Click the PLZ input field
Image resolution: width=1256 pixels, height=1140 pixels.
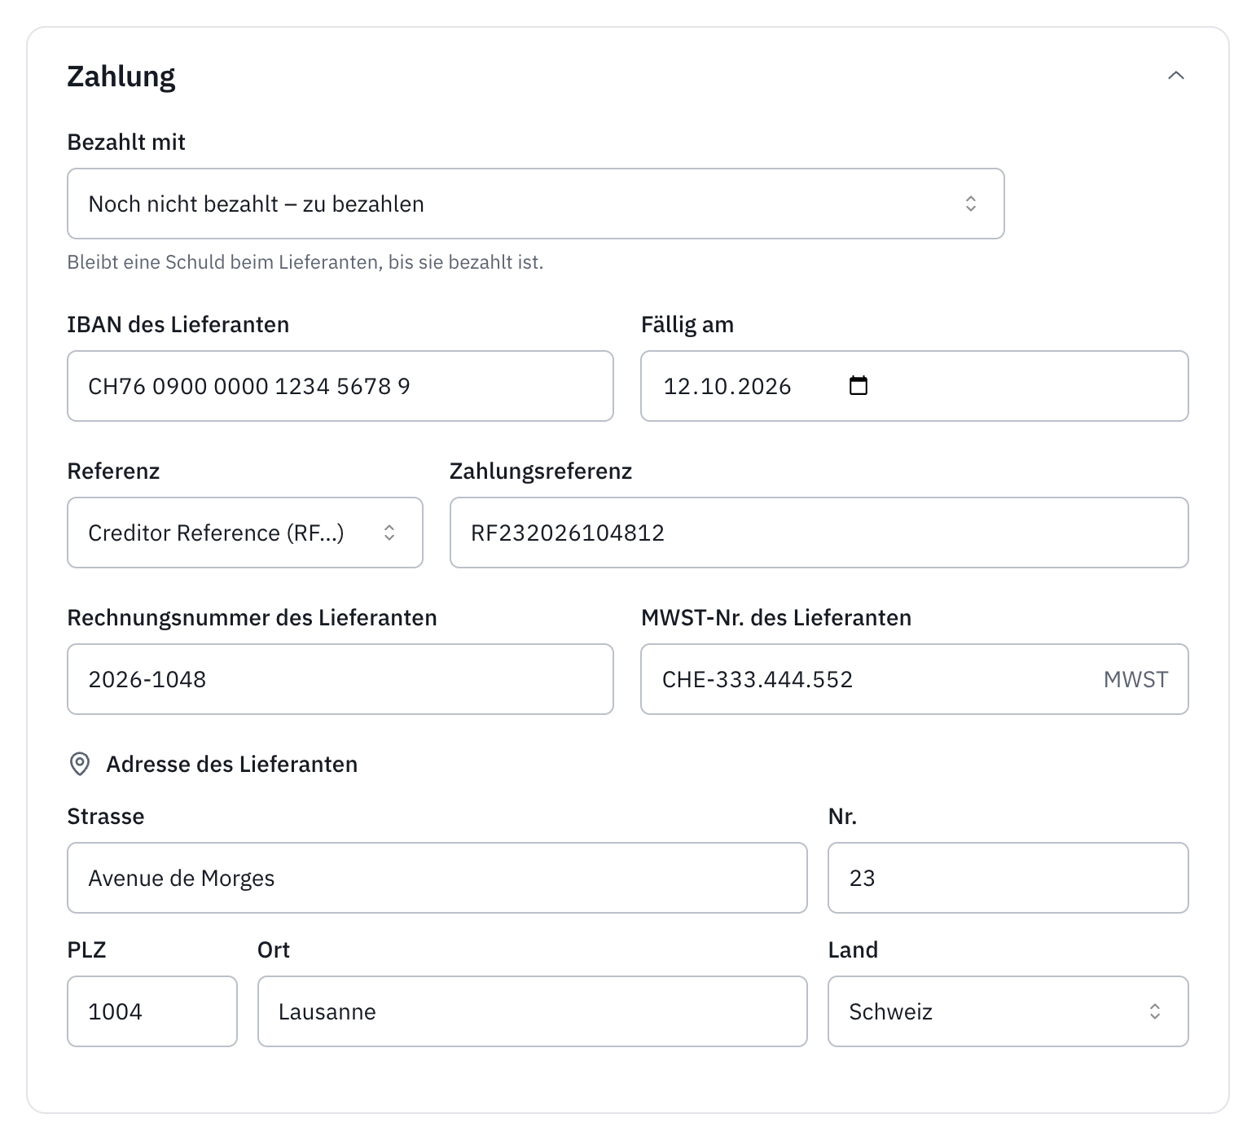pos(152,1011)
